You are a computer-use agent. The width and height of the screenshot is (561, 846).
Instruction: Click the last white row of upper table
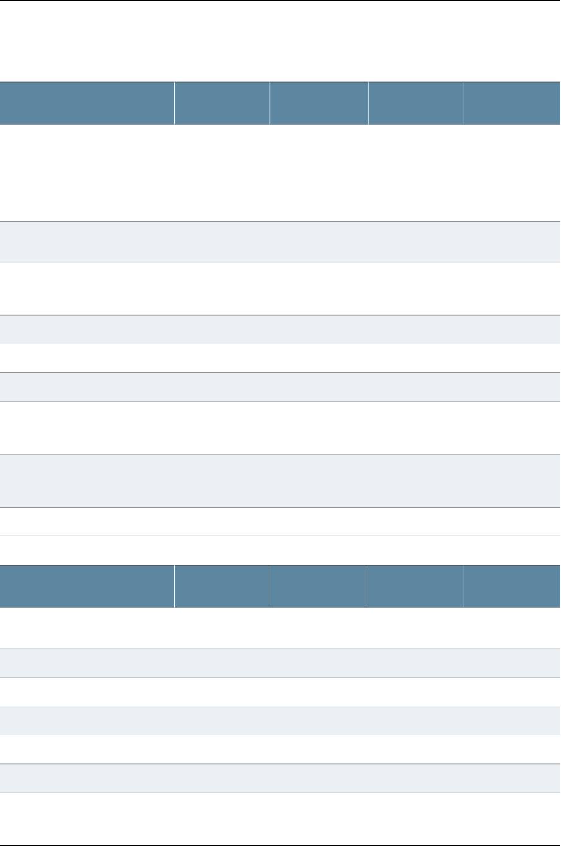pos(280,521)
